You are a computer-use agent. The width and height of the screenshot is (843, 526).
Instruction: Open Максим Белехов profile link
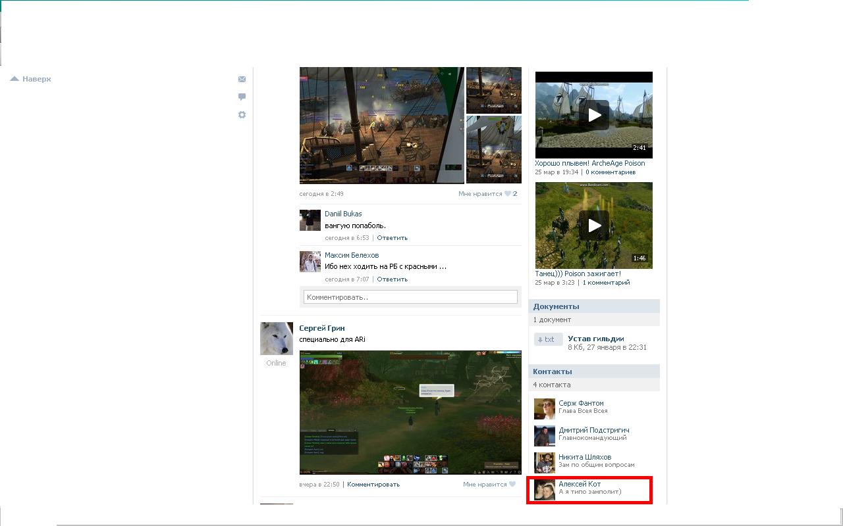352,255
